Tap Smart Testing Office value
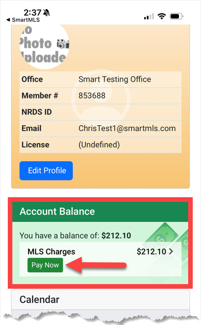Screen dimensions: 201x325 pos(115,79)
